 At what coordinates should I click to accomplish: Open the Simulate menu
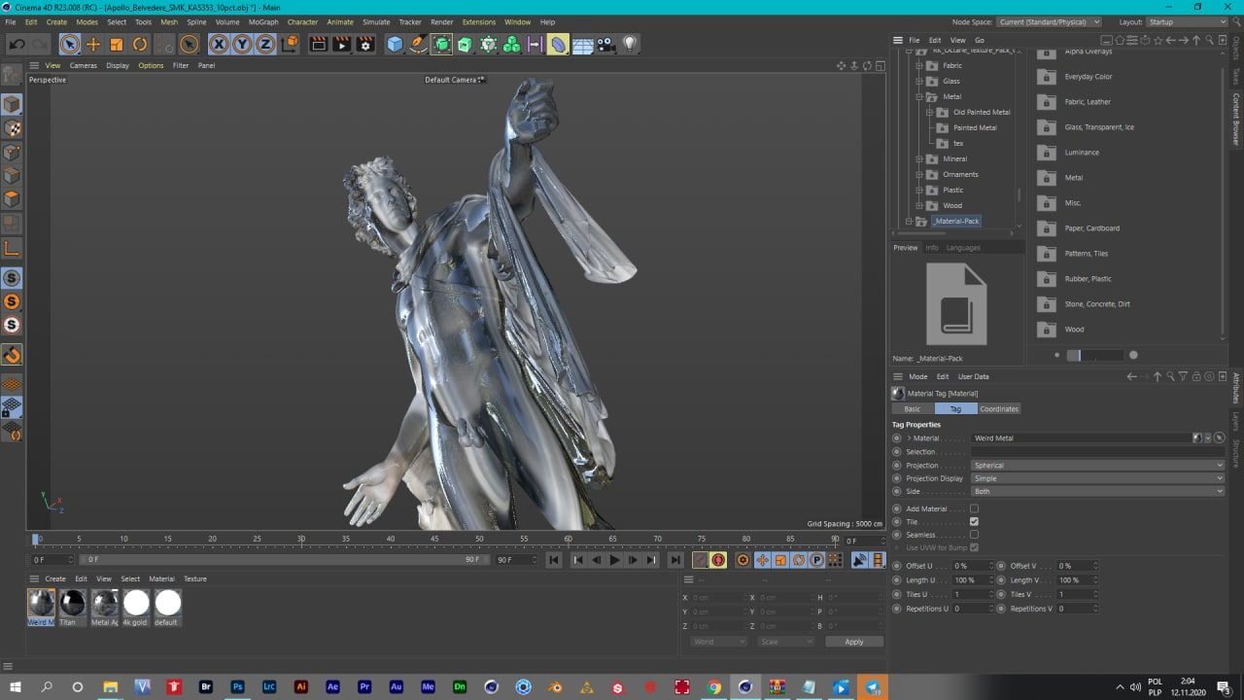376,21
